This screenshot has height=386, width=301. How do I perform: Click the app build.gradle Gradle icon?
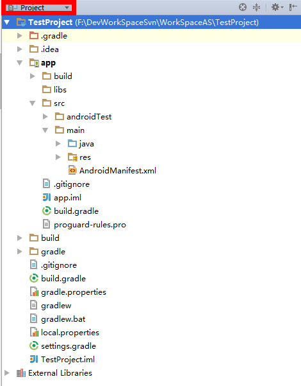(47, 211)
